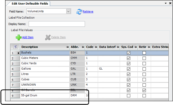Screen dimensions: 173x105
Task: Select the Edit User Definable Fields tab
Action: pyautogui.click(x=30, y=4)
